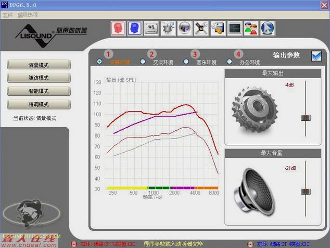Screen dimensions: 330x248
Task: Click the dolphin logo graphic
Action: [x=31, y=214]
